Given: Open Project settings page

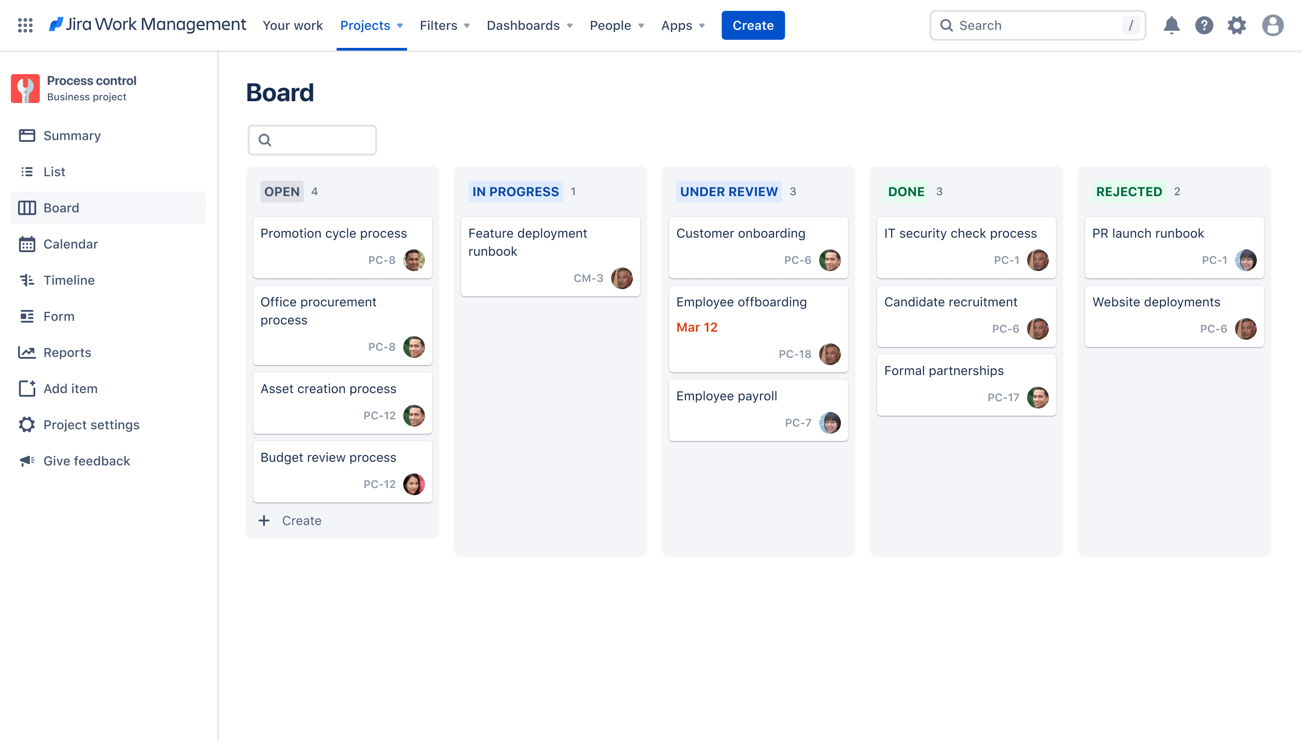Looking at the screenshot, I should coord(91,424).
